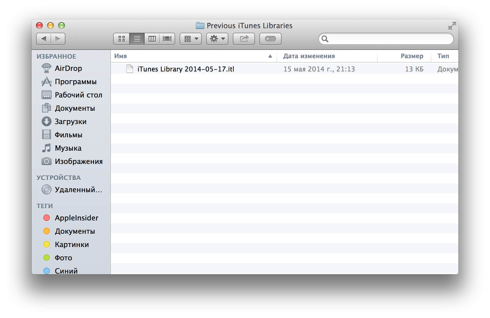Click the magnifier icon in search
Screen dimensions: 490x318
[325, 39]
